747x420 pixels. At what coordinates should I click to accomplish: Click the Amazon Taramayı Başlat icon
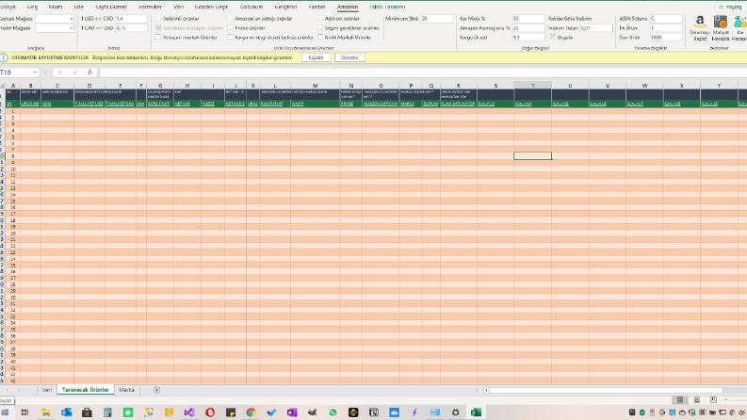[700, 22]
